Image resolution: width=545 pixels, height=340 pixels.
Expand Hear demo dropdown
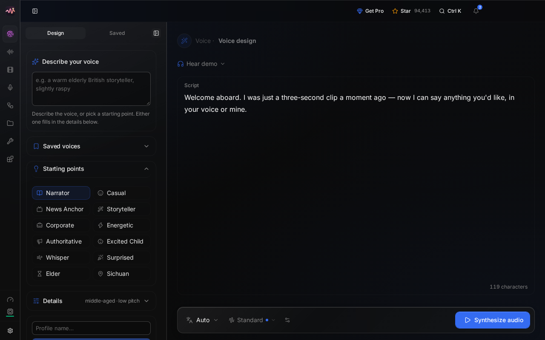click(x=201, y=64)
